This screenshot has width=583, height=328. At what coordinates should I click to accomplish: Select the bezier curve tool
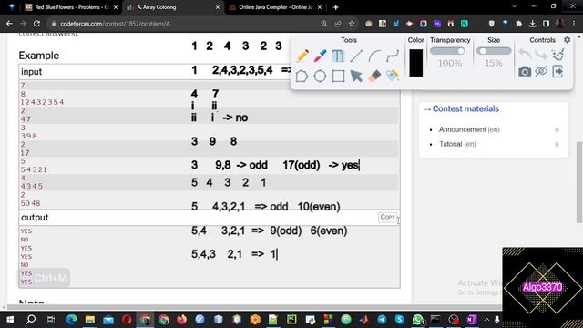pos(393,56)
